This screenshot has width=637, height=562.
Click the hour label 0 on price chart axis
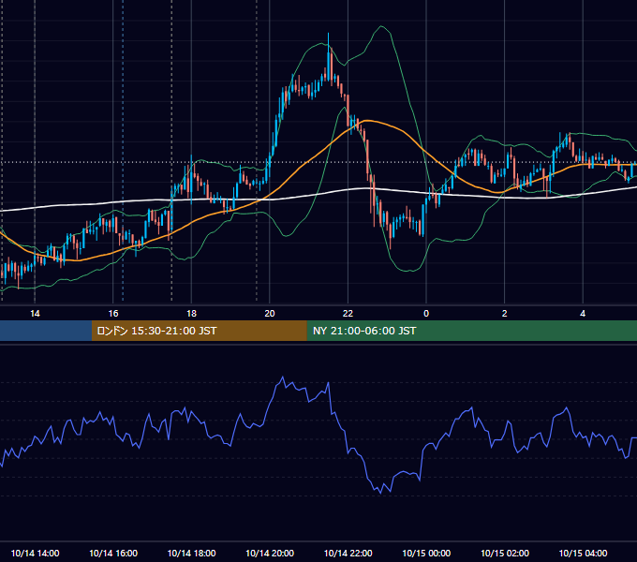pyautogui.click(x=426, y=314)
